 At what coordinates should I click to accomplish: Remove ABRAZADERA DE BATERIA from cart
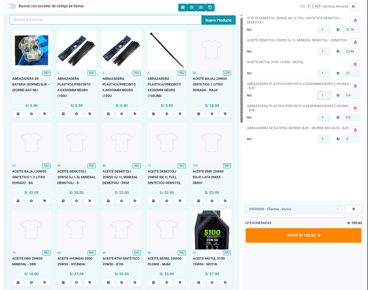point(355,130)
